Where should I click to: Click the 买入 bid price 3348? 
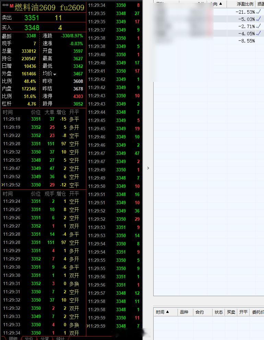coord(32,28)
